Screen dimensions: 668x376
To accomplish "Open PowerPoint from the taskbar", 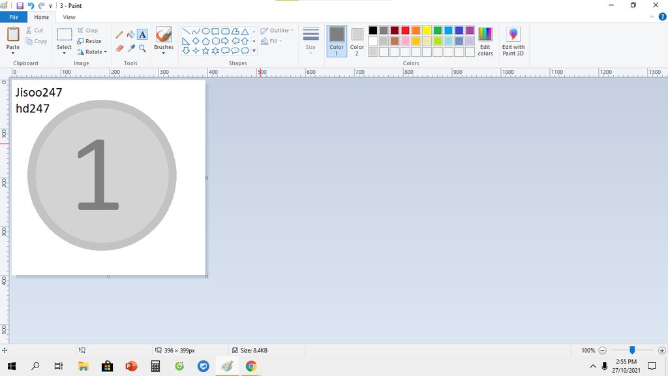I will click(x=131, y=366).
